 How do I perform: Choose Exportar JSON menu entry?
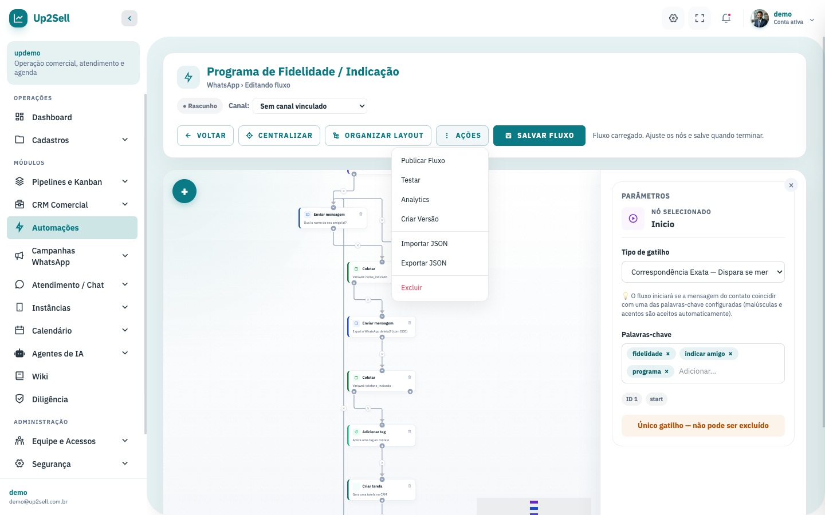click(440, 263)
